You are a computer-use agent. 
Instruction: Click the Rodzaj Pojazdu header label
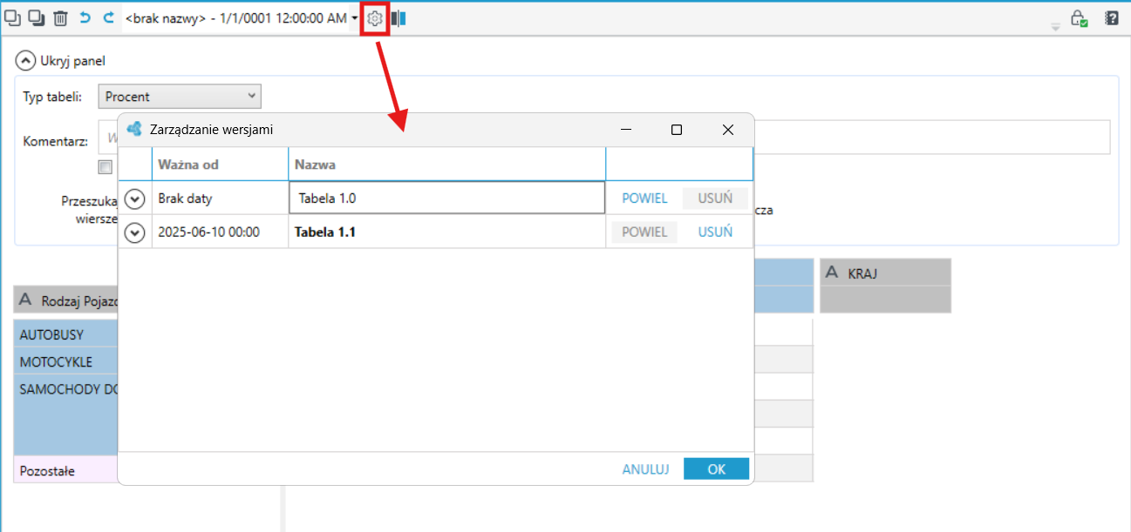click(x=79, y=300)
